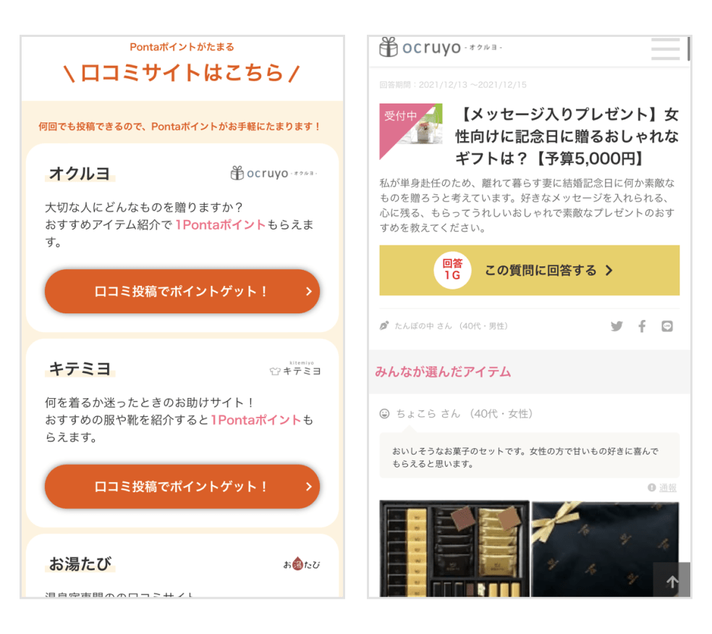Click the question title メッセージ入りプレゼント
712x634 pixels.
(567, 136)
